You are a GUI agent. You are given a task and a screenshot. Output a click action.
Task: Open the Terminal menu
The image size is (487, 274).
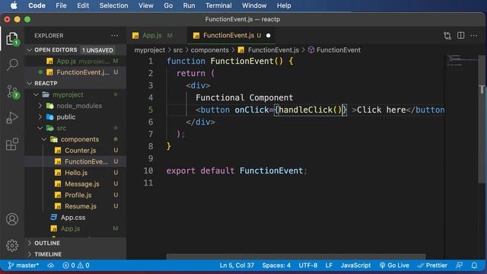pyautogui.click(x=218, y=5)
